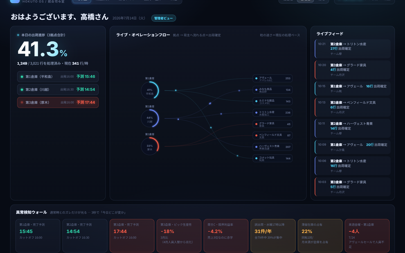Click the 41.3% overall shipment progress figure

click(42, 49)
